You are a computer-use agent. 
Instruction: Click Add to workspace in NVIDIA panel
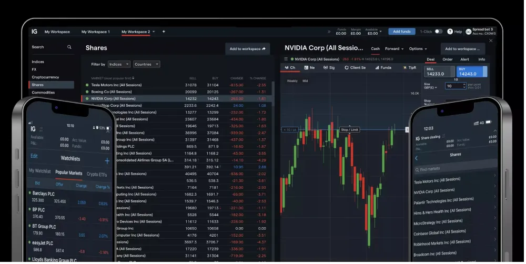pyautogui.click(x=462, y=48)
